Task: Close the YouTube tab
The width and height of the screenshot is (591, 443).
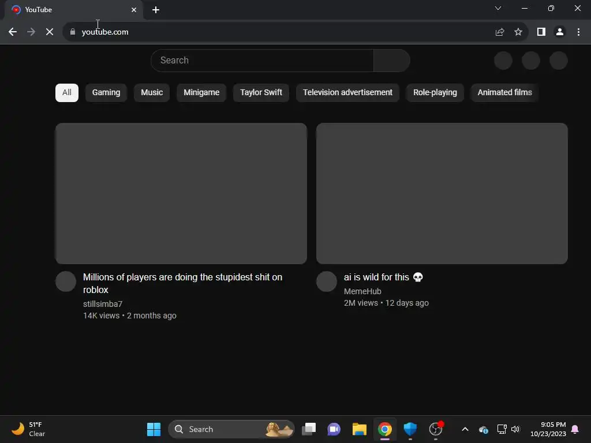Action: [134, 10]
